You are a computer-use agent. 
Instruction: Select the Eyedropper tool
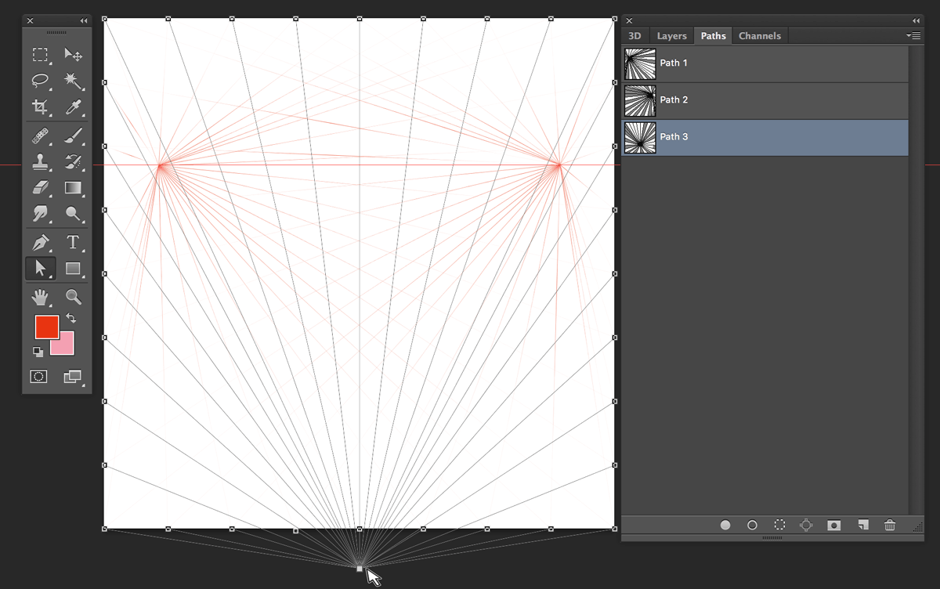pyautogui.click(x=74, y=107)
